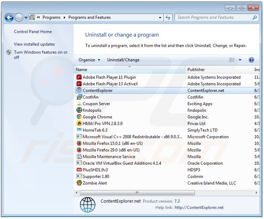
Task: Click the Forward navigation arrow
Action: pos(19,18)
